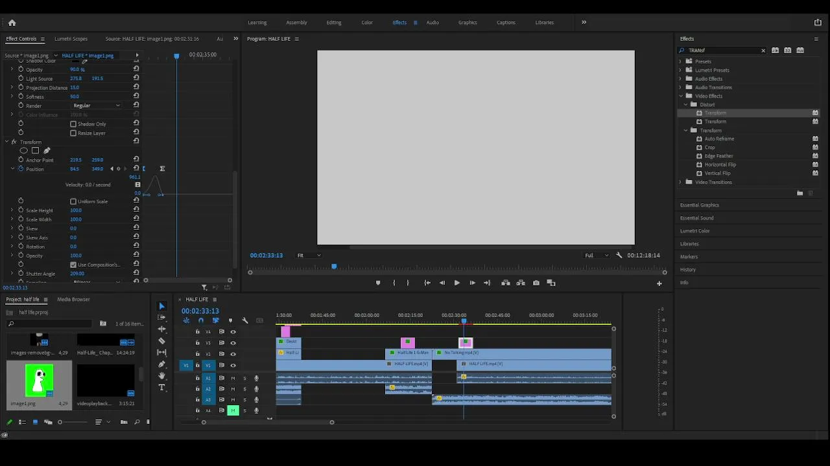
Task: Expand the Presets folder in Effects
Action: pos(680,61)
